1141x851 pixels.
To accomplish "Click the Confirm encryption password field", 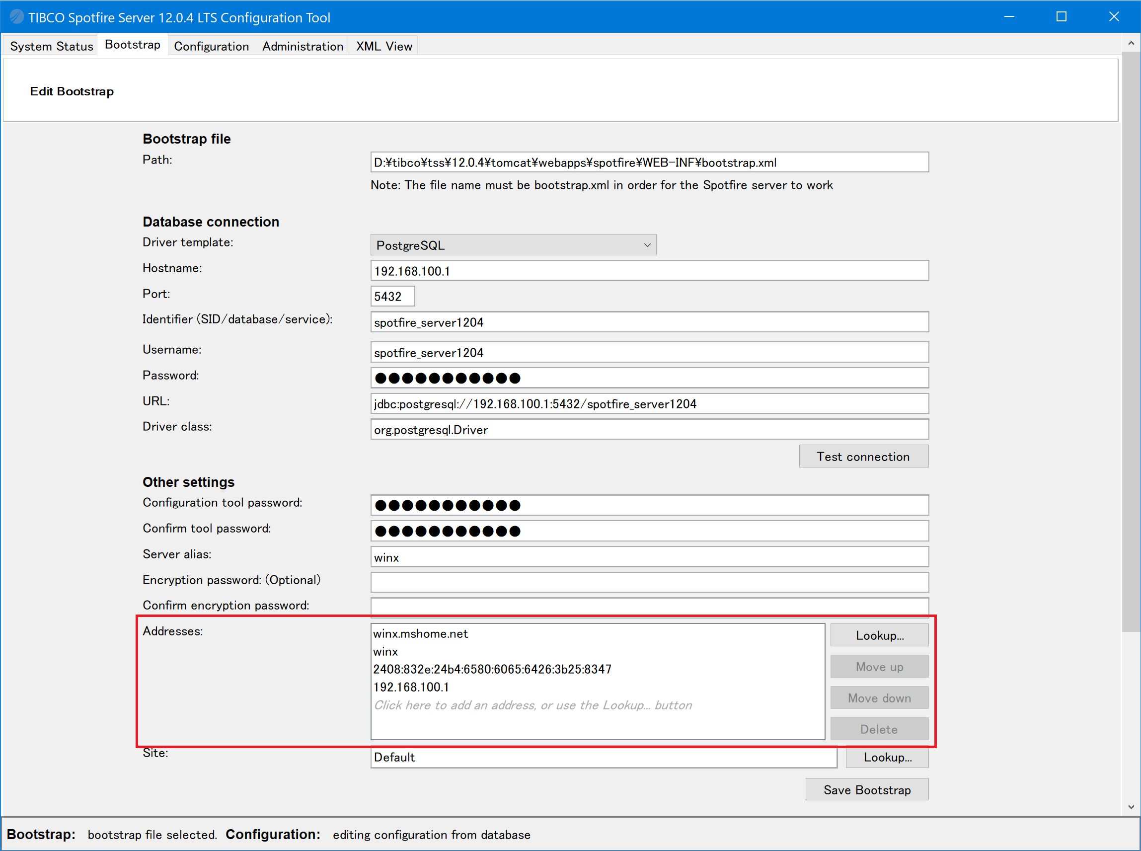I will click(649, 607).
